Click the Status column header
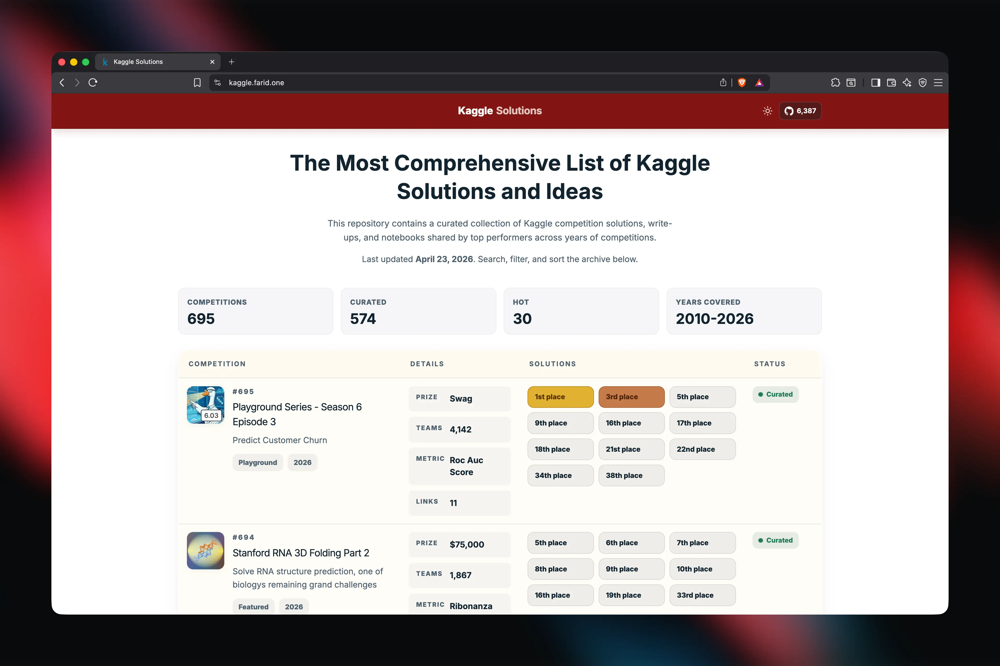Screen dimensions: 1000x666 click(x=769, y=364)
